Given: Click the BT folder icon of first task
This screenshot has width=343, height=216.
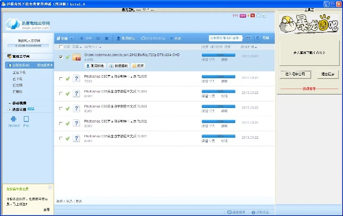Looking at the screenshot, I should [77, 57].
